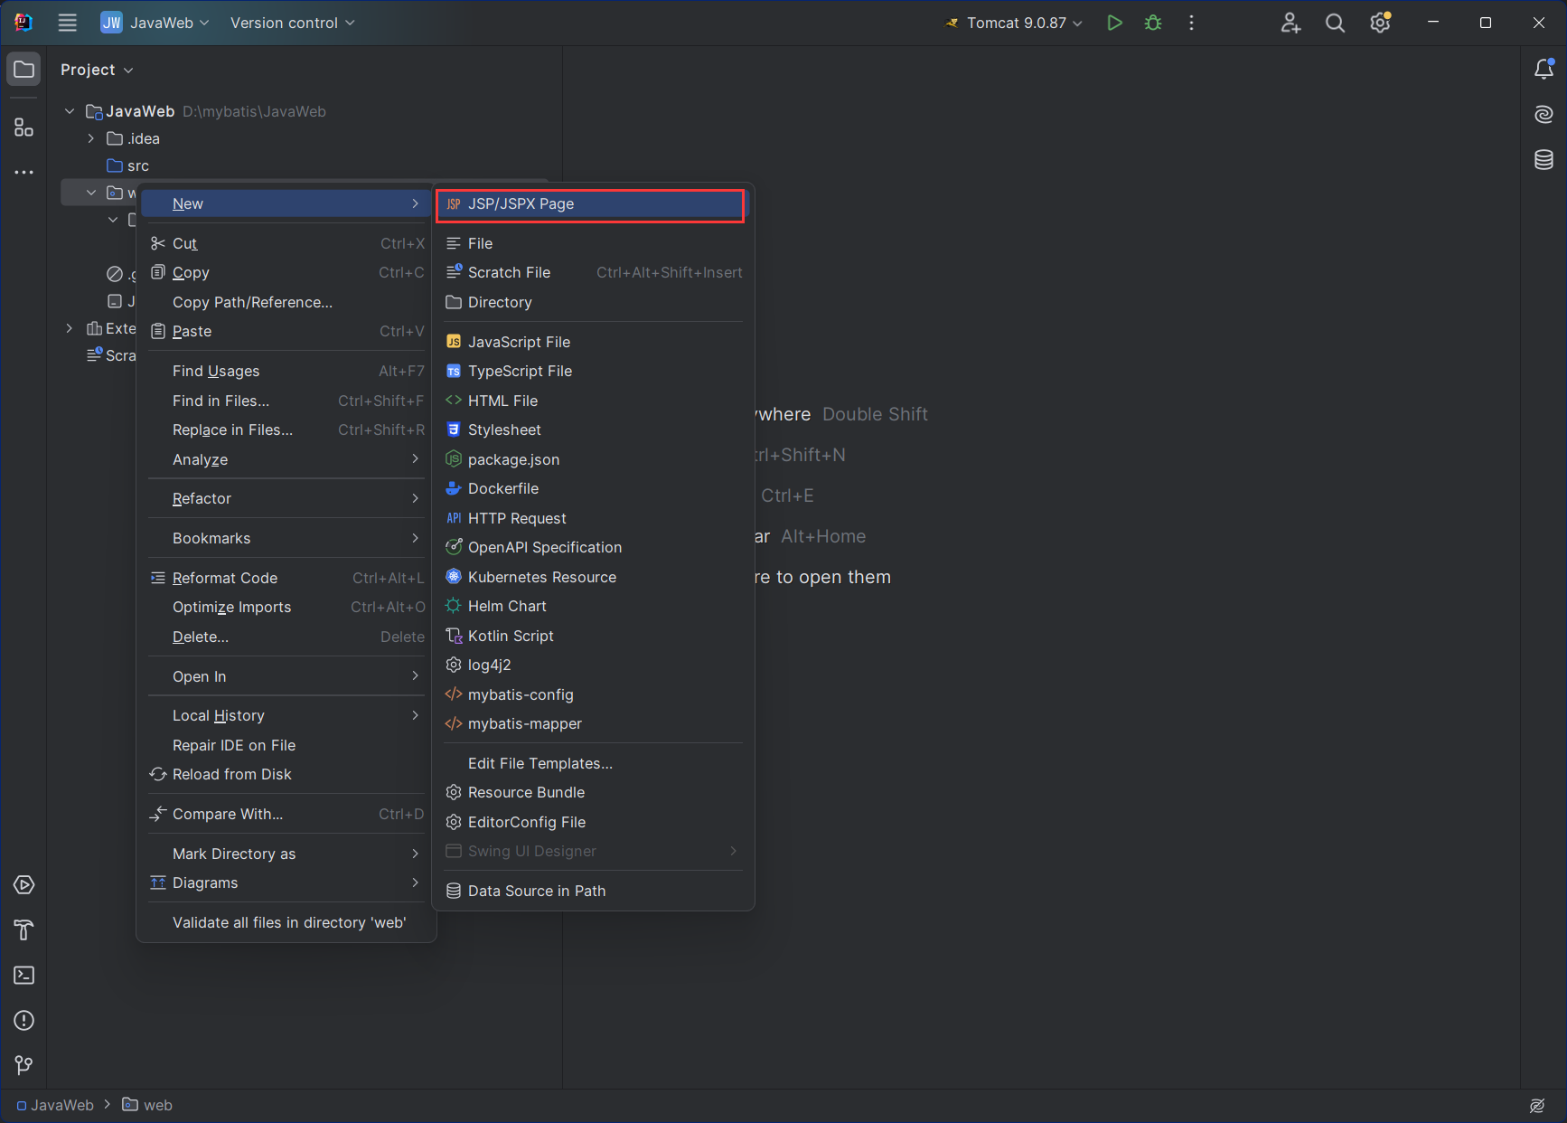Click Edit File Templates... entry
Viewport: 1567px width, 1123px height.
click(x=540, y=763)
